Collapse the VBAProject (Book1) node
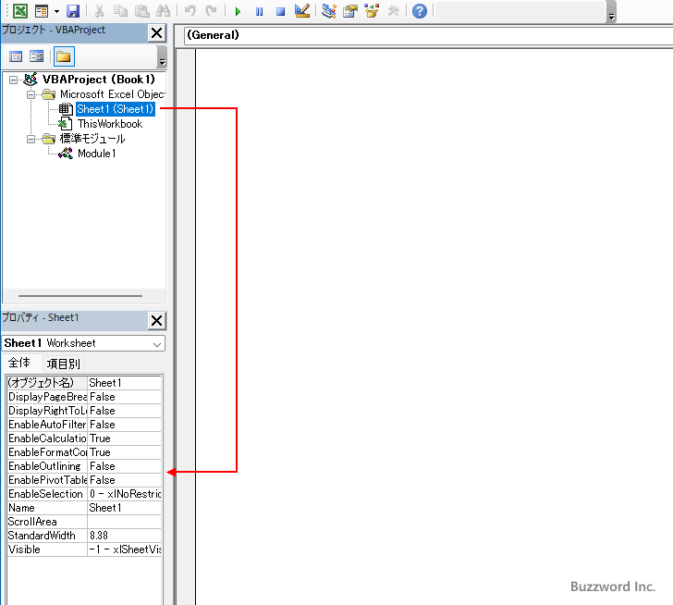 click(13, 80)
